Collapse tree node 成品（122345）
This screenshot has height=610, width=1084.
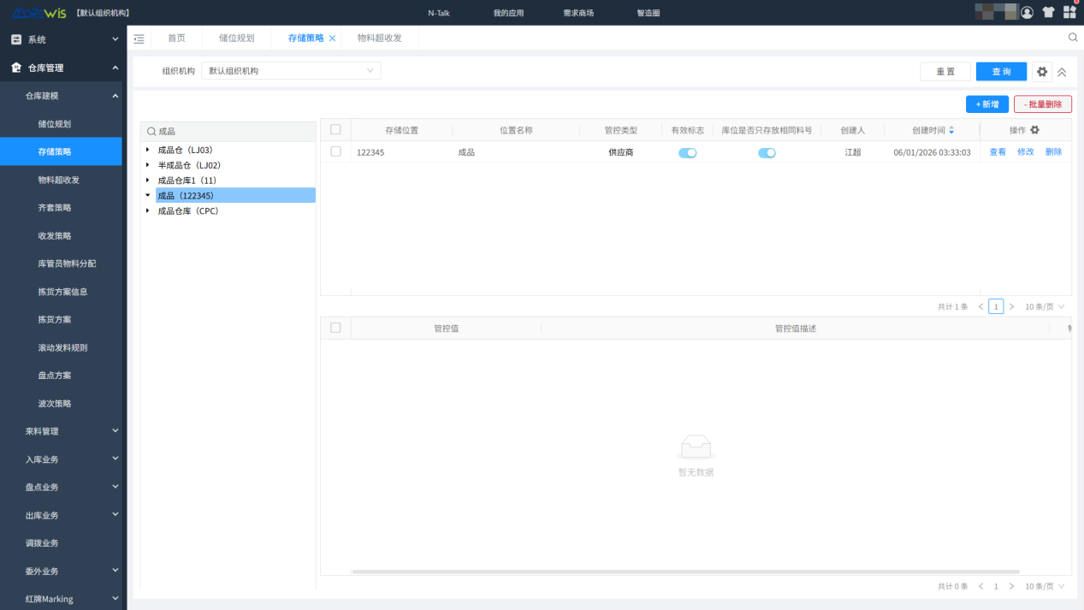(148, 196)
